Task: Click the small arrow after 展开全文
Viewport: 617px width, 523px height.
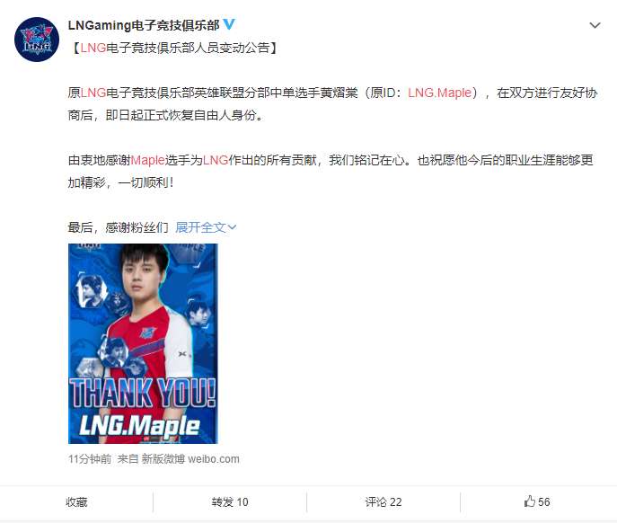Action: tap(233, 227)
